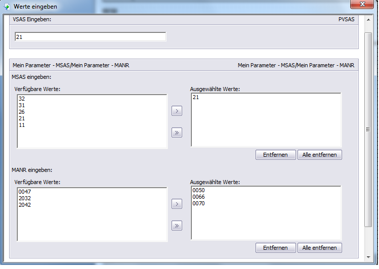Click the Werte eingeben title bar icon
Screen dimensions: 379x269
coord(7,7)
